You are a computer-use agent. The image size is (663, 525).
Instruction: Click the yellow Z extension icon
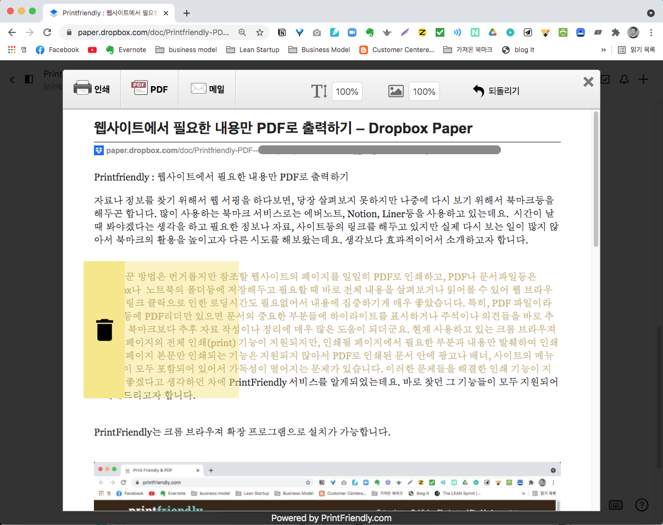422,32
